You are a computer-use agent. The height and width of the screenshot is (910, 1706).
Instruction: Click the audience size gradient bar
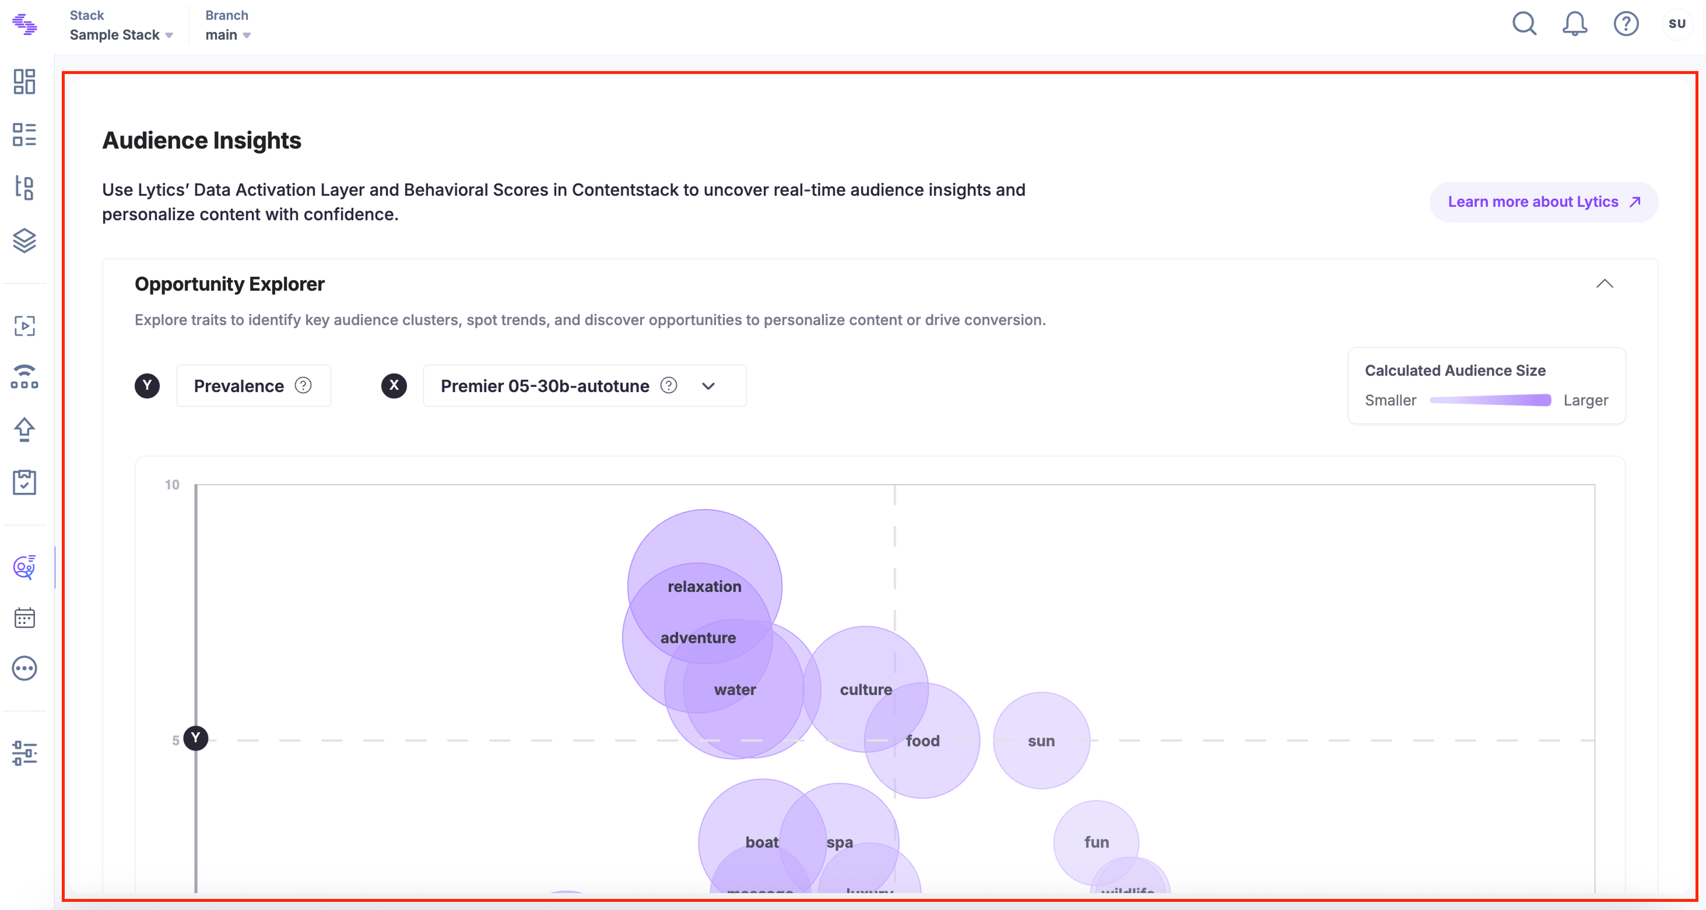[x=1490, y=400]
